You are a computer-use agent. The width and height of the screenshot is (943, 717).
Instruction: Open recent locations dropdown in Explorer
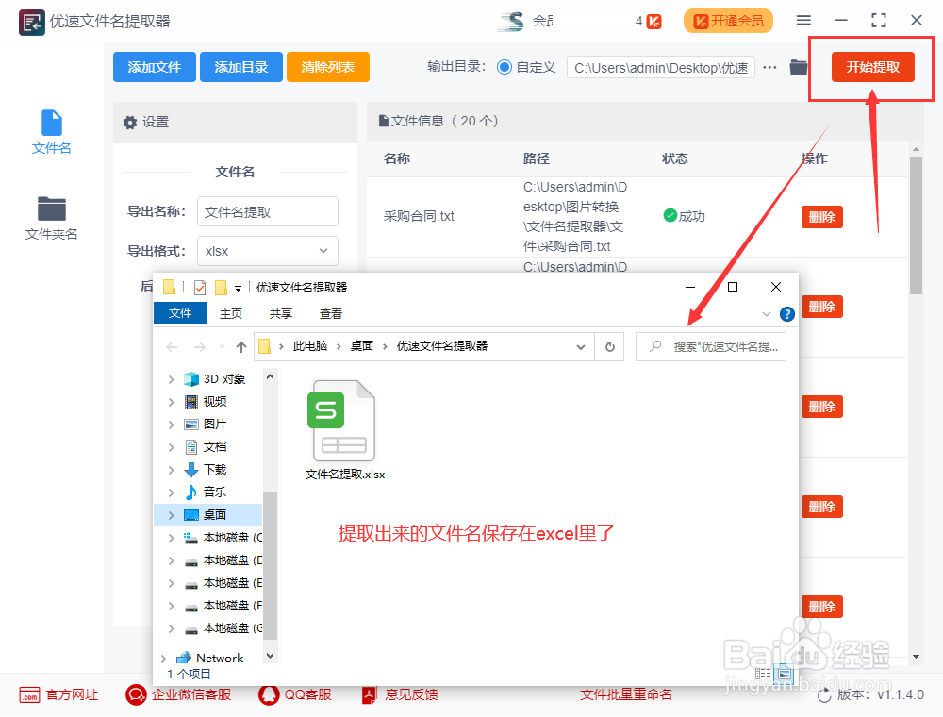[x=222, y=347]
